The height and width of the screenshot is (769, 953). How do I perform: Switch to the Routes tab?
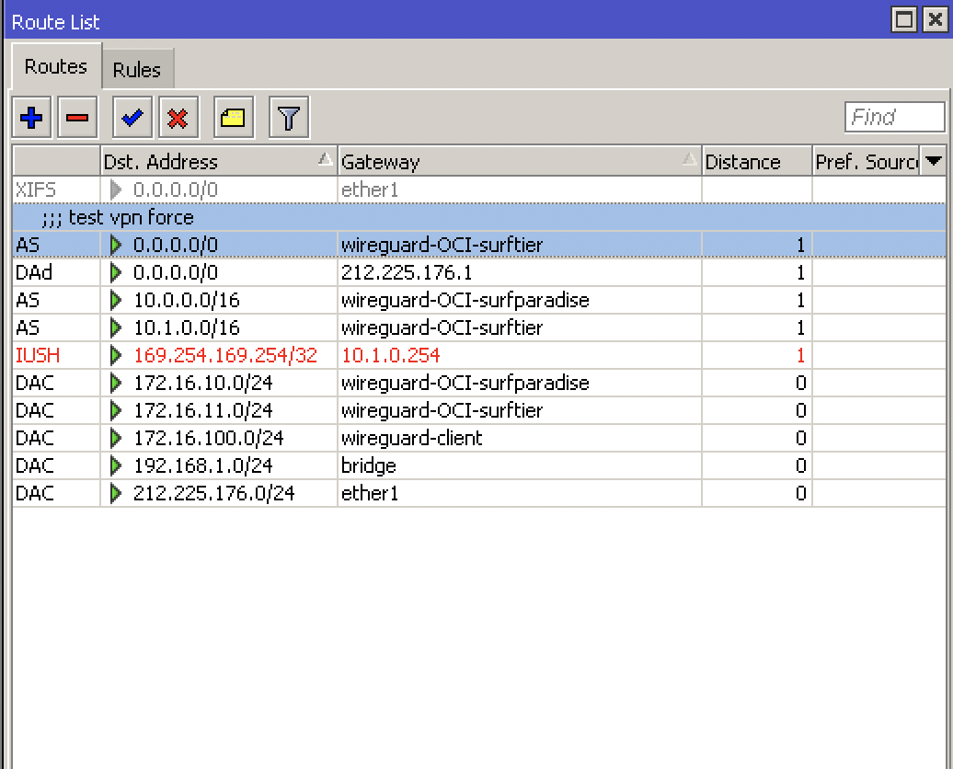pyautogui.click(x=56, y=66)
